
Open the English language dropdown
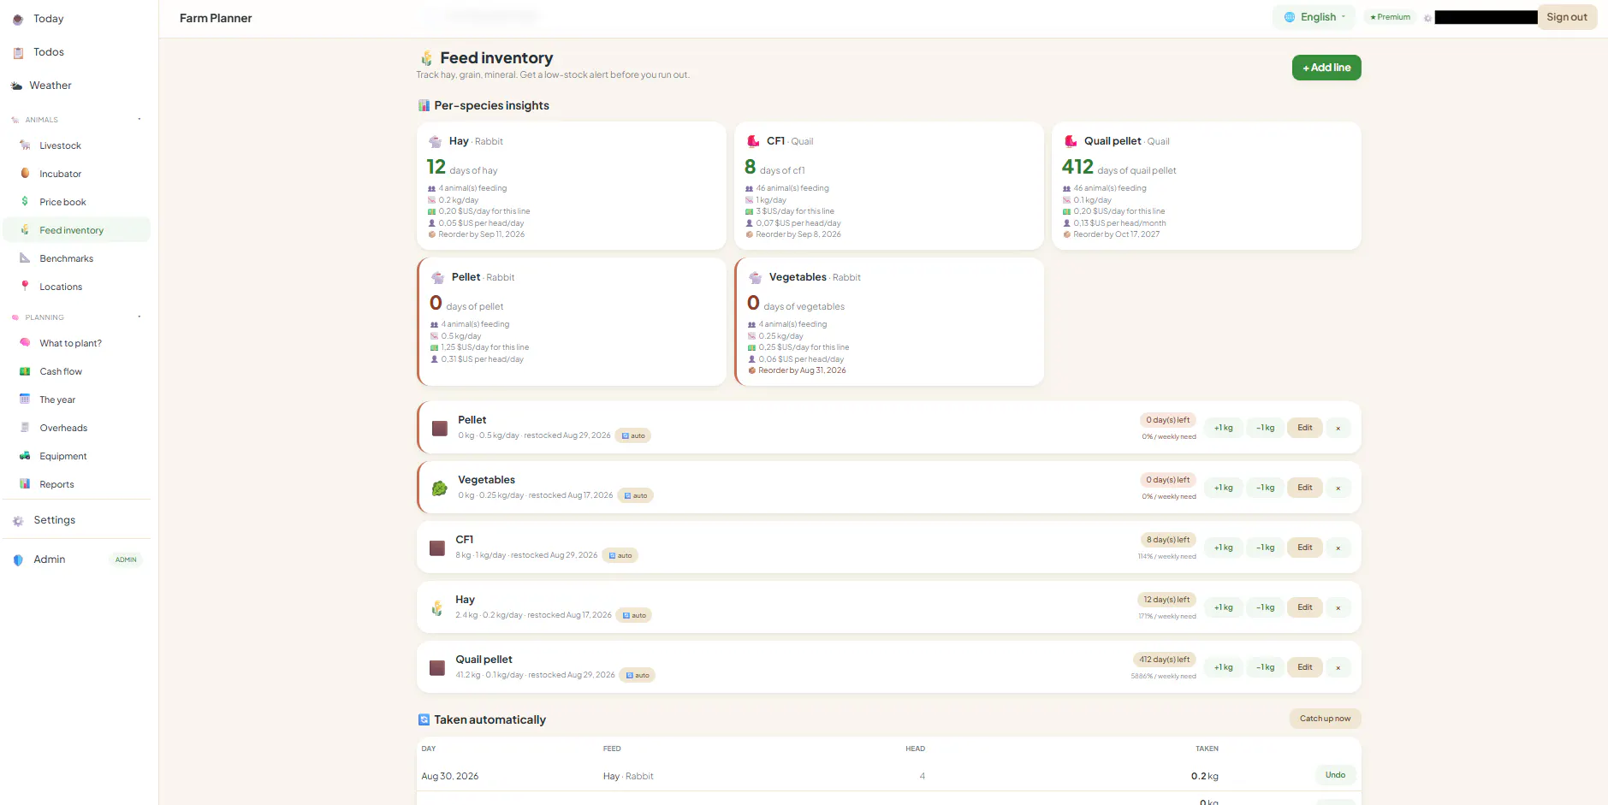point(1314,17)
